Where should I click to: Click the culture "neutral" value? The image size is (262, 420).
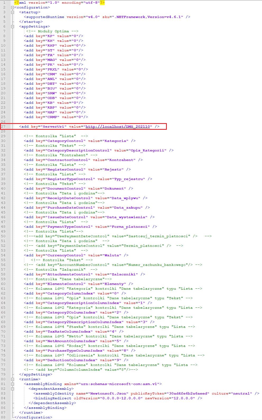point(241,394)
